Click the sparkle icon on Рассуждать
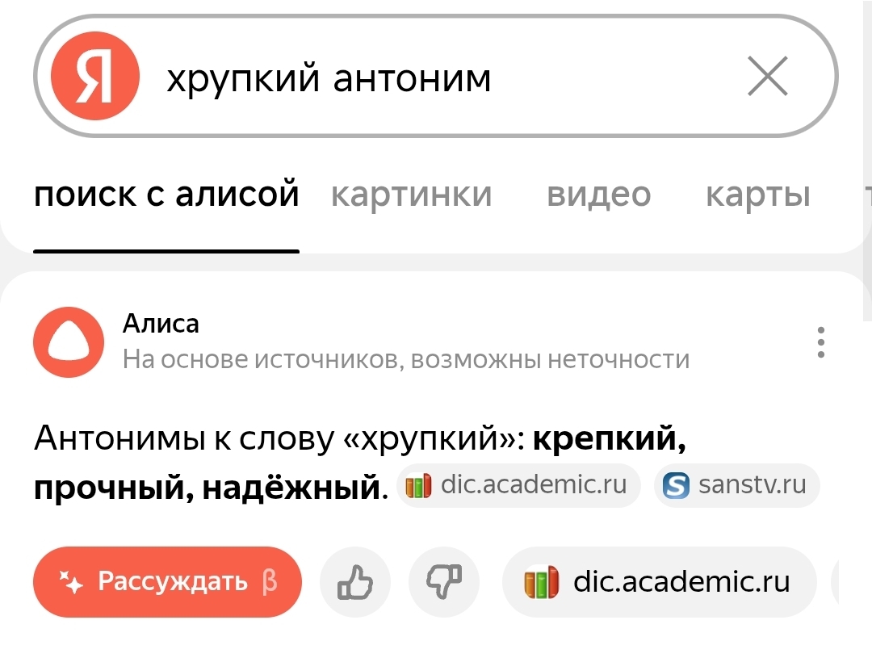This screenshot has height=662, width=872. click(72, 583)
